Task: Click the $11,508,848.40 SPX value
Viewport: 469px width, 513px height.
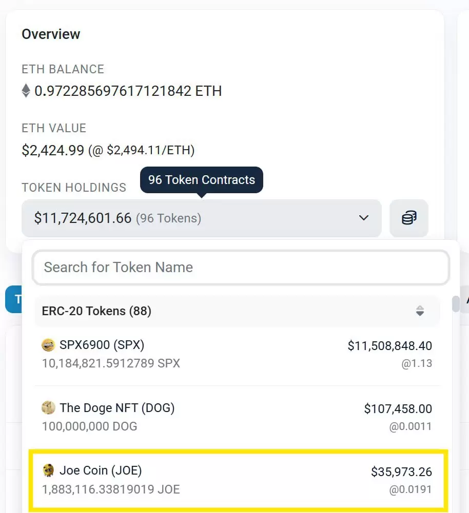Action: click(389, 346)
